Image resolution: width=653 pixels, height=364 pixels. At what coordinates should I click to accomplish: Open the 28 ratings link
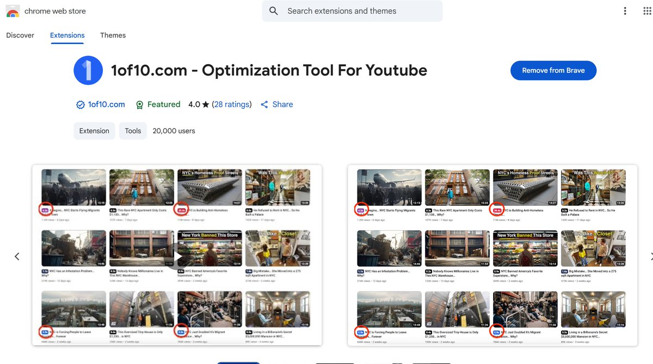coord(232,104)
